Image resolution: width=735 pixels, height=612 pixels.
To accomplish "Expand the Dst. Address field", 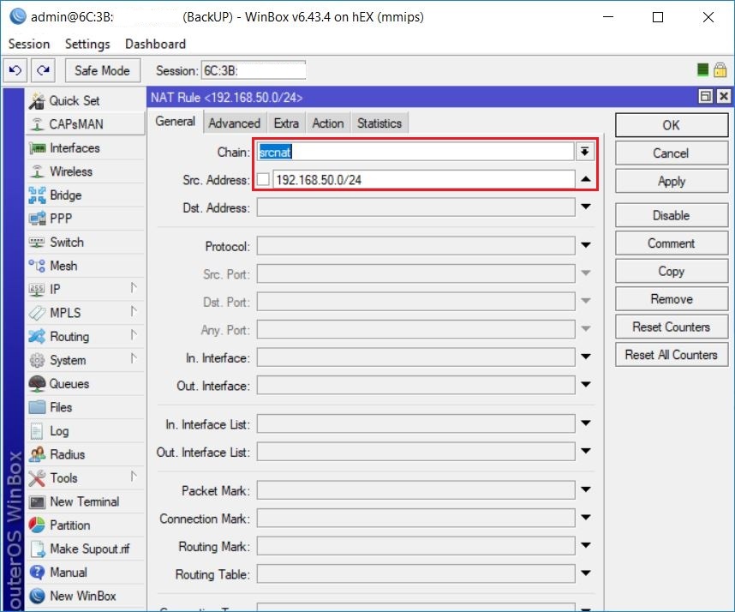I will (x=586, y=207).
